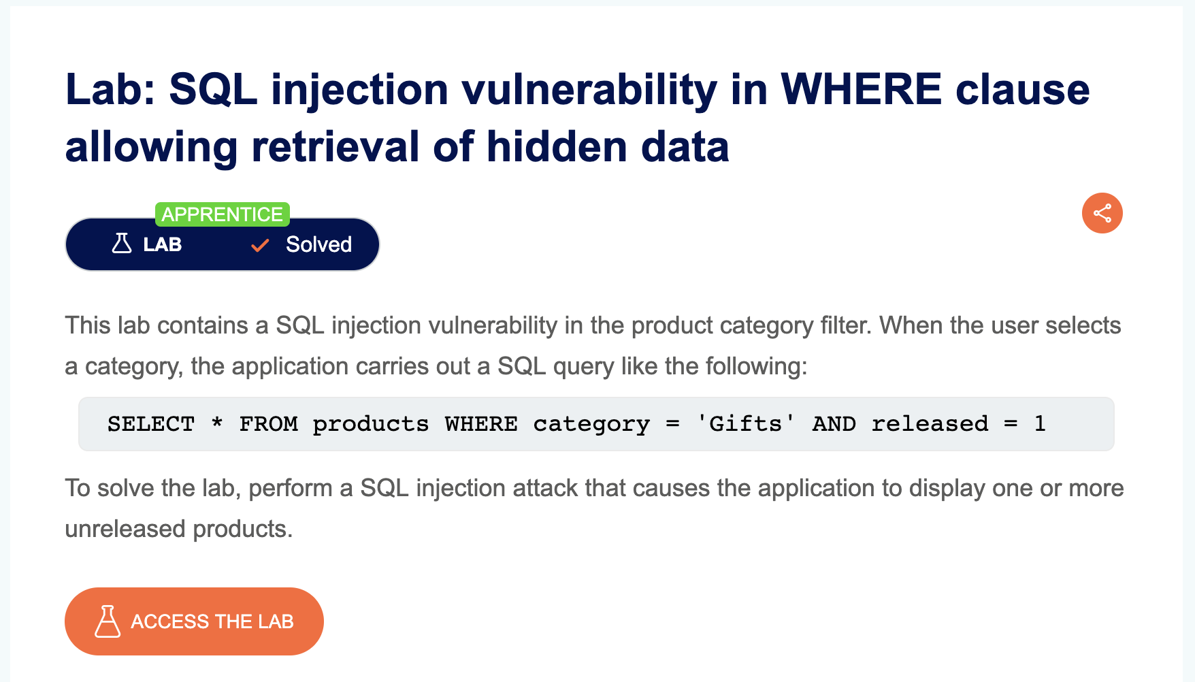Click the 'Gifts' string in the query
This screenshot has height=682, width=1195.
[746, 424]
